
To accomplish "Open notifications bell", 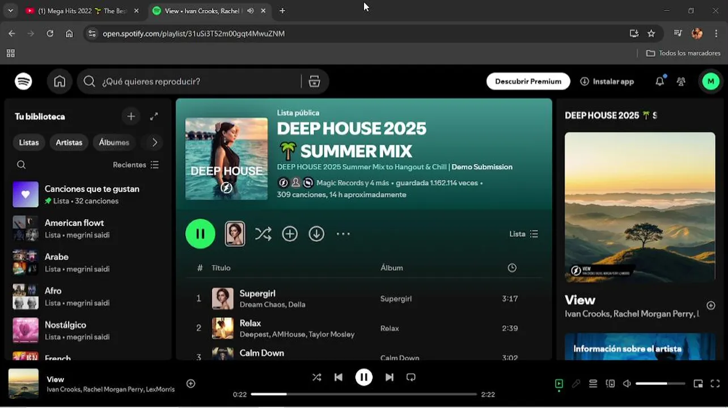I will pyautogui.click(x=659, y=82).
